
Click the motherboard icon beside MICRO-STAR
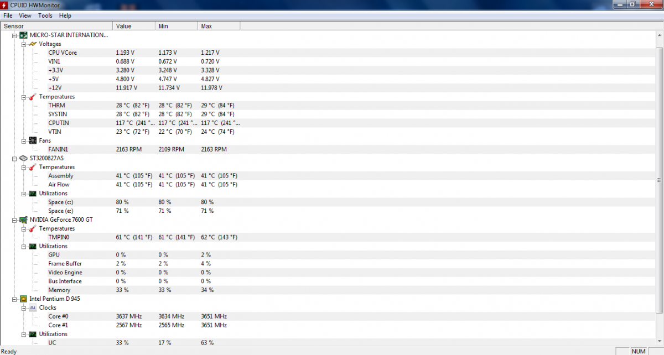pos(24,35)
